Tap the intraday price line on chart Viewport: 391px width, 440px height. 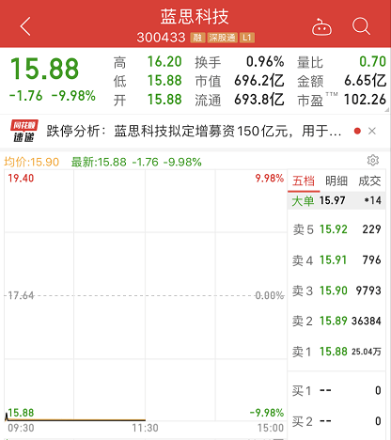click(75, 419)
